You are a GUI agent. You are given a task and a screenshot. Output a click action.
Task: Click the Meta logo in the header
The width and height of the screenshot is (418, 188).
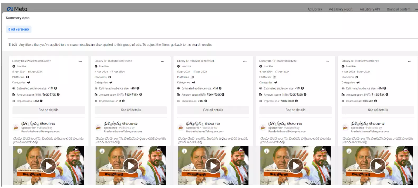(x=17, y=9)
